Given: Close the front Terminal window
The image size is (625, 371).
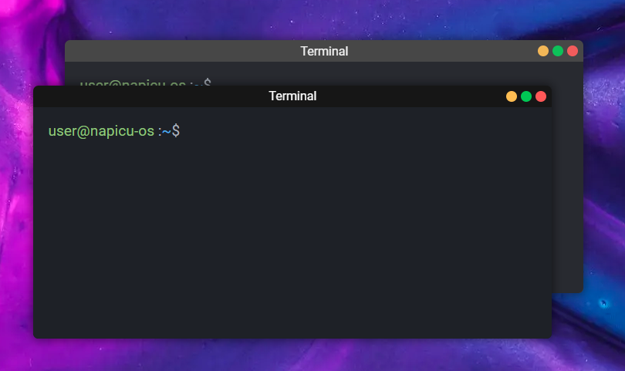Looking at the screenshot, I should pos(541,96).
